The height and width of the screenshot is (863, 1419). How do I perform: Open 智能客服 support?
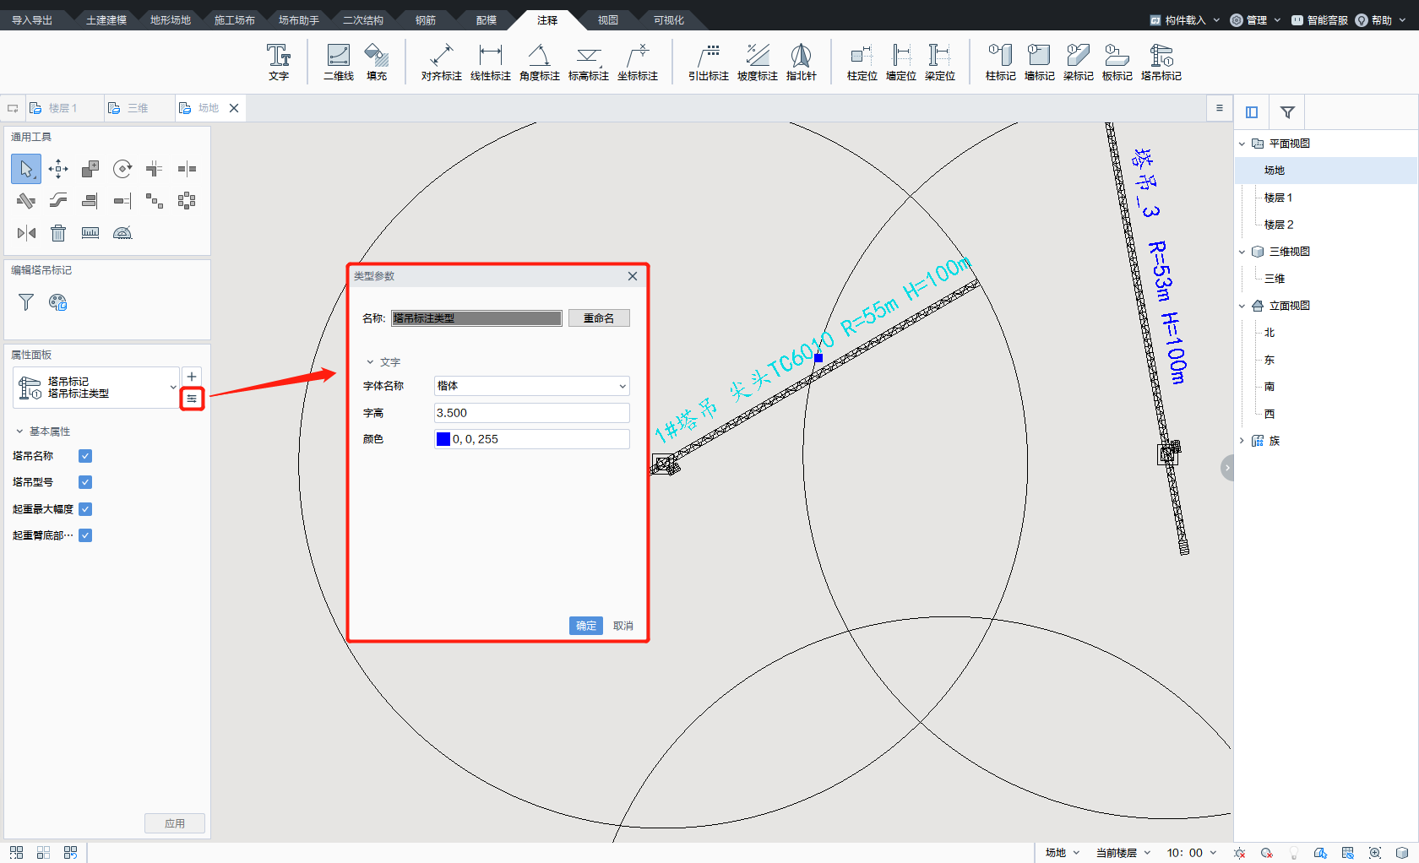pyautogui.click(x=1319, y=20)
